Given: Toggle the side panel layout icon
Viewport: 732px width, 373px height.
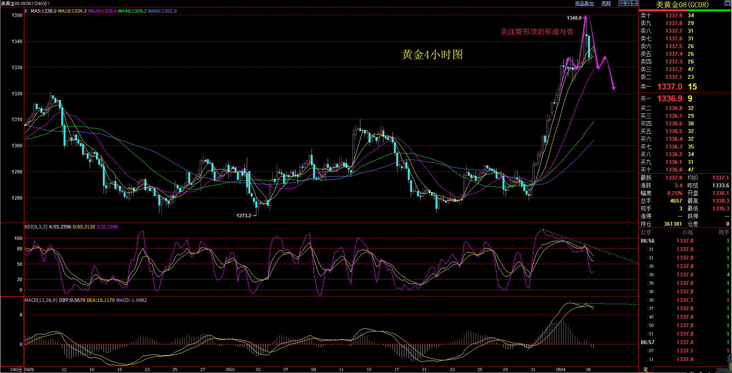Looking at the screenshot, I should coord(635,3).
